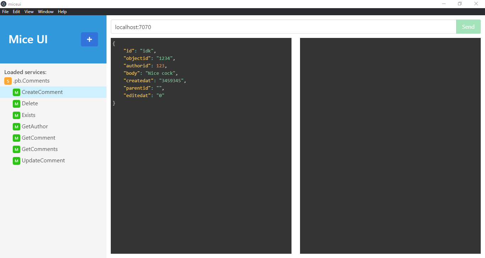
Task: Click the green M icon beside GetAuthor
Action: 16,127
